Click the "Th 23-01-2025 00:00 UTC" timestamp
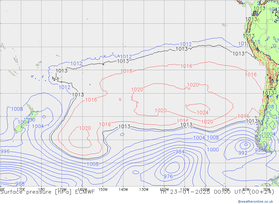Viewport: 279px width, 204px height. point(203,192)
